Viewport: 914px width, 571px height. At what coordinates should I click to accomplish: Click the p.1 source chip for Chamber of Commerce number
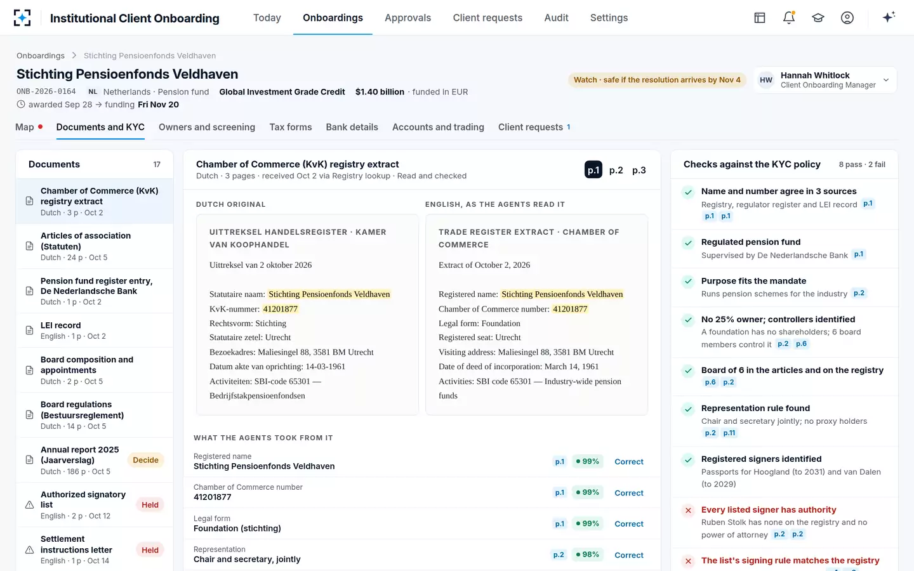point(560,492)
